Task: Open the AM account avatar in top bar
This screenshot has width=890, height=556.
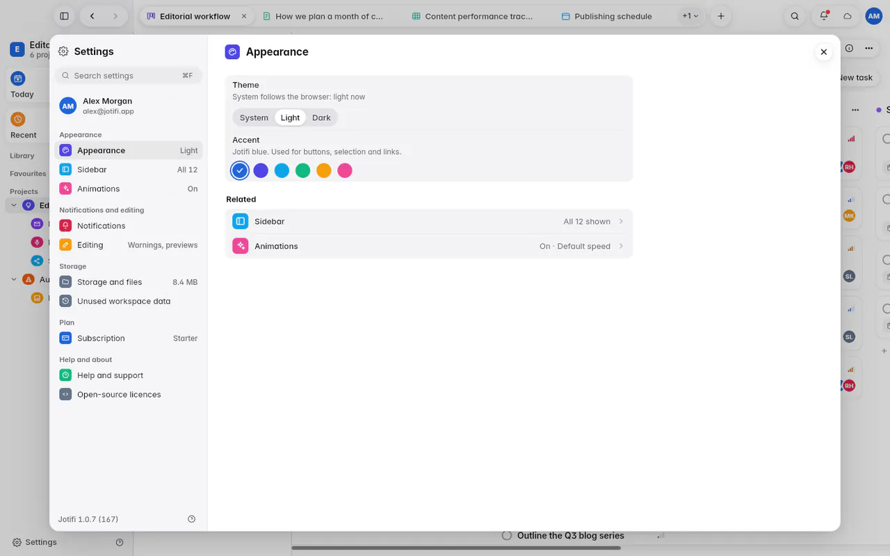Action: (874, 16)
